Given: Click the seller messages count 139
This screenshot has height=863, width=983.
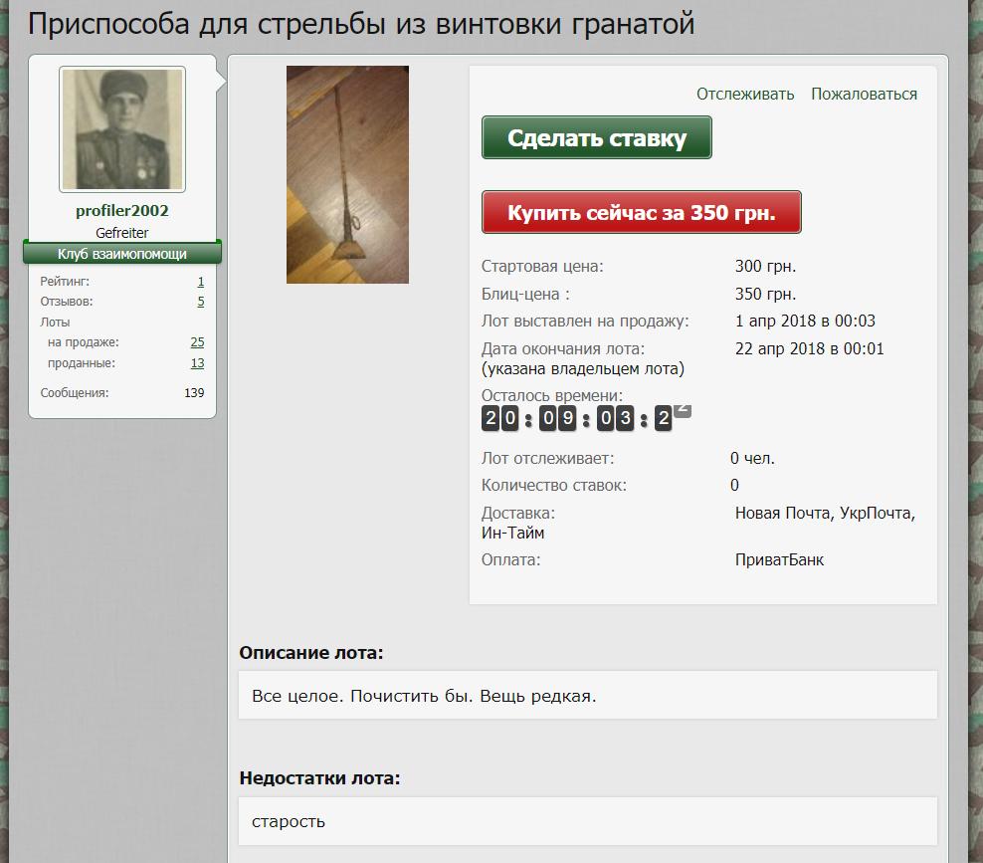Looking at the screenshot, I should click(194, 393).
